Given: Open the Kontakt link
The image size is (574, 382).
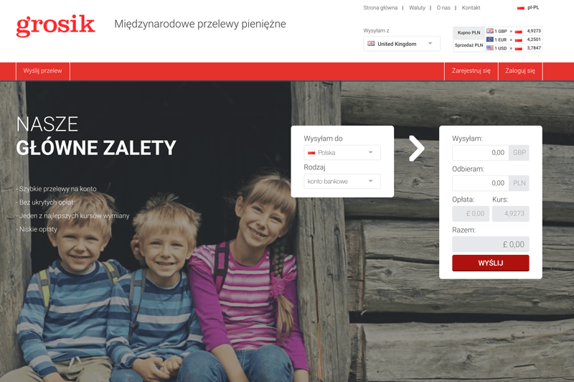Looking at the screenshot, I should (471, 8).
